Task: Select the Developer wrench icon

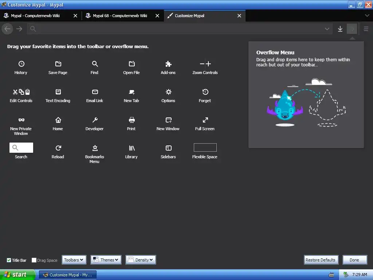Action: [x=95, y=120]
